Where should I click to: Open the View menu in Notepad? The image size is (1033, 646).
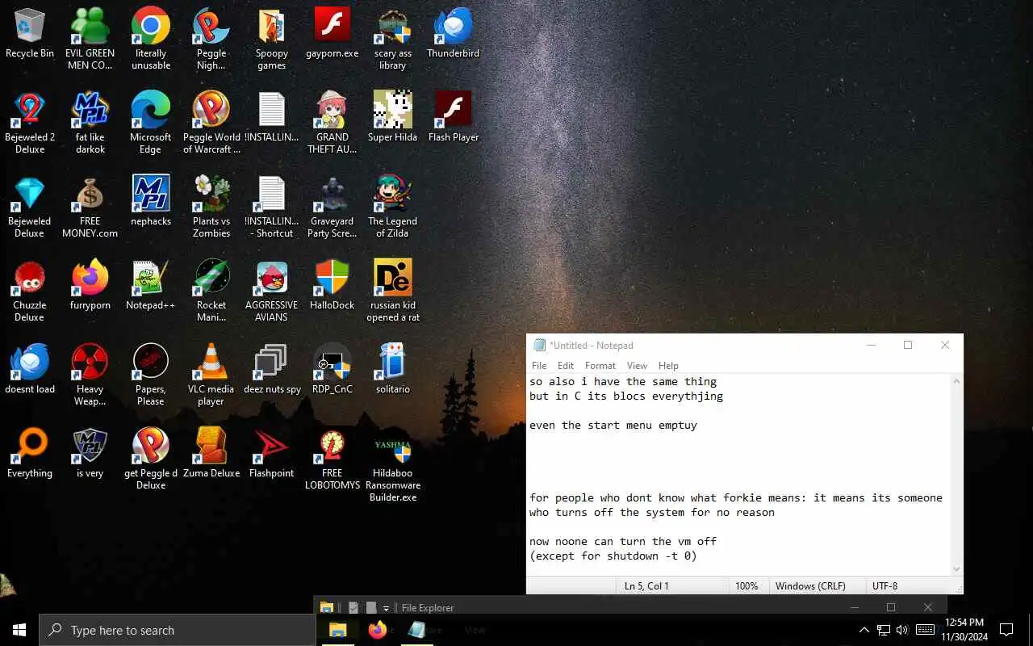[x=638, y=366]
